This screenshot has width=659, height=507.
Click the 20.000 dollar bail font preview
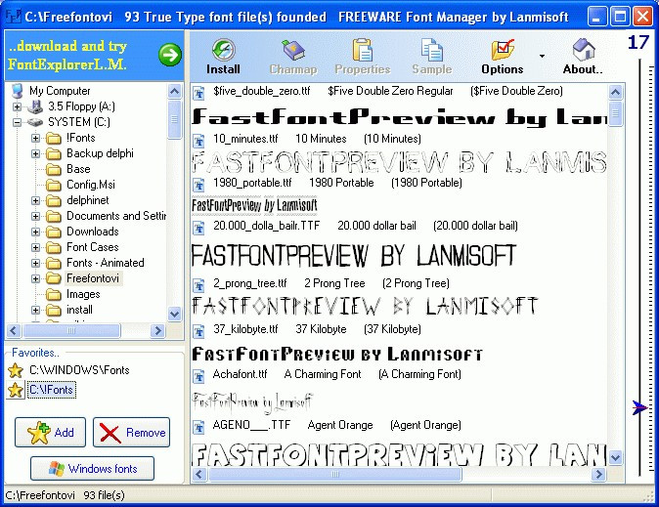354,255
